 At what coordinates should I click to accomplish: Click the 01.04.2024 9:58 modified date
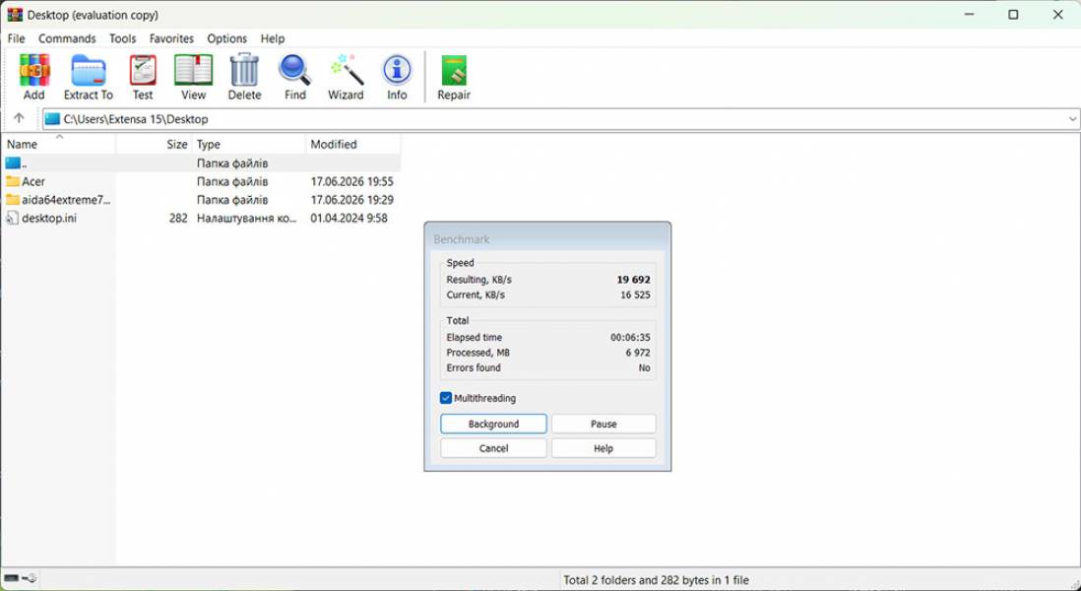click(x=349, y=218)
